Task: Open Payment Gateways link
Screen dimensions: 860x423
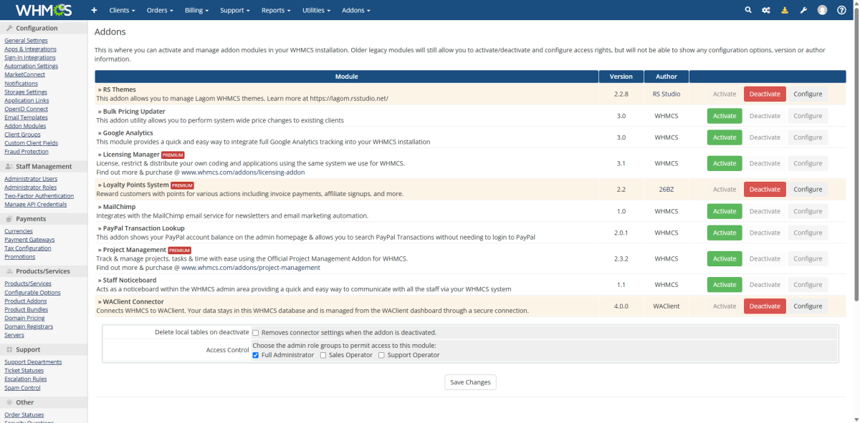Action: [29, 240]
